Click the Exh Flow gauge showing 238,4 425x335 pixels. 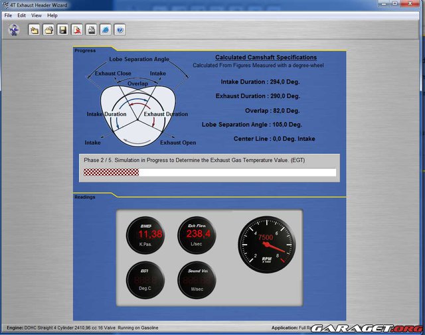(197, 235)
